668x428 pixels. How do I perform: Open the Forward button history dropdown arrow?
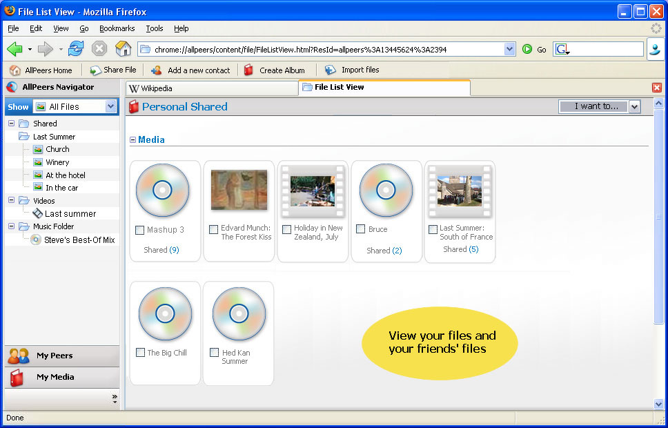[61, 50]
